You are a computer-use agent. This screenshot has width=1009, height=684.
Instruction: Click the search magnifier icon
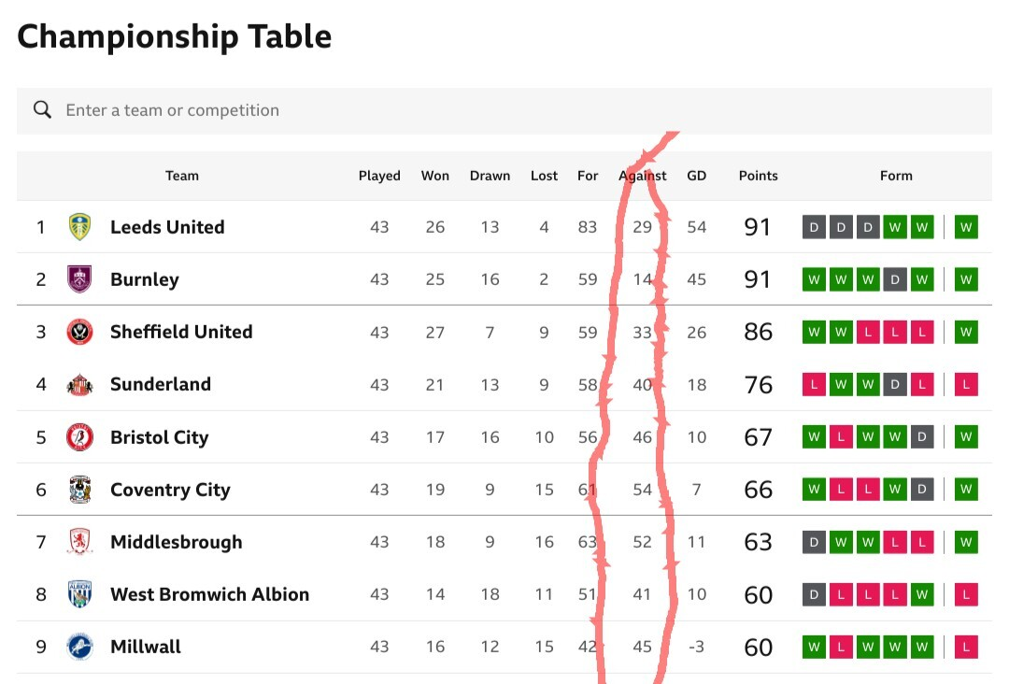tap(42, 109)
